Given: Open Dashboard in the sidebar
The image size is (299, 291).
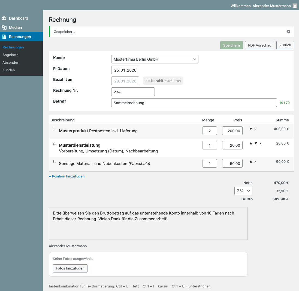Looking at the screenshot, I should point(18,18).
